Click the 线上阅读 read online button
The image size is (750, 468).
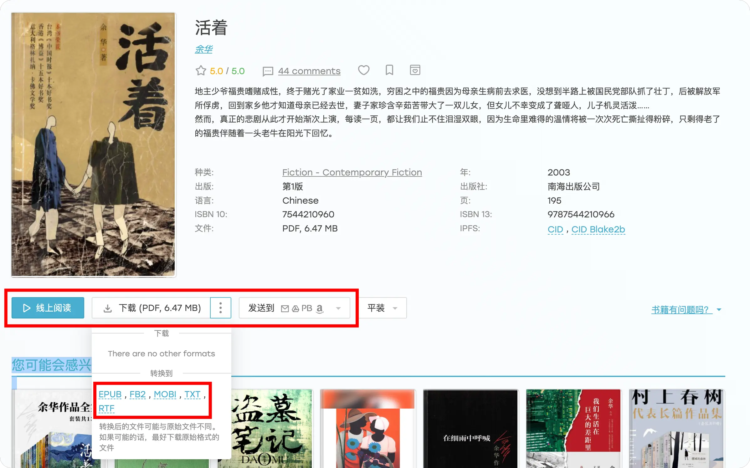pyautogui.click(x=48, y=308)
